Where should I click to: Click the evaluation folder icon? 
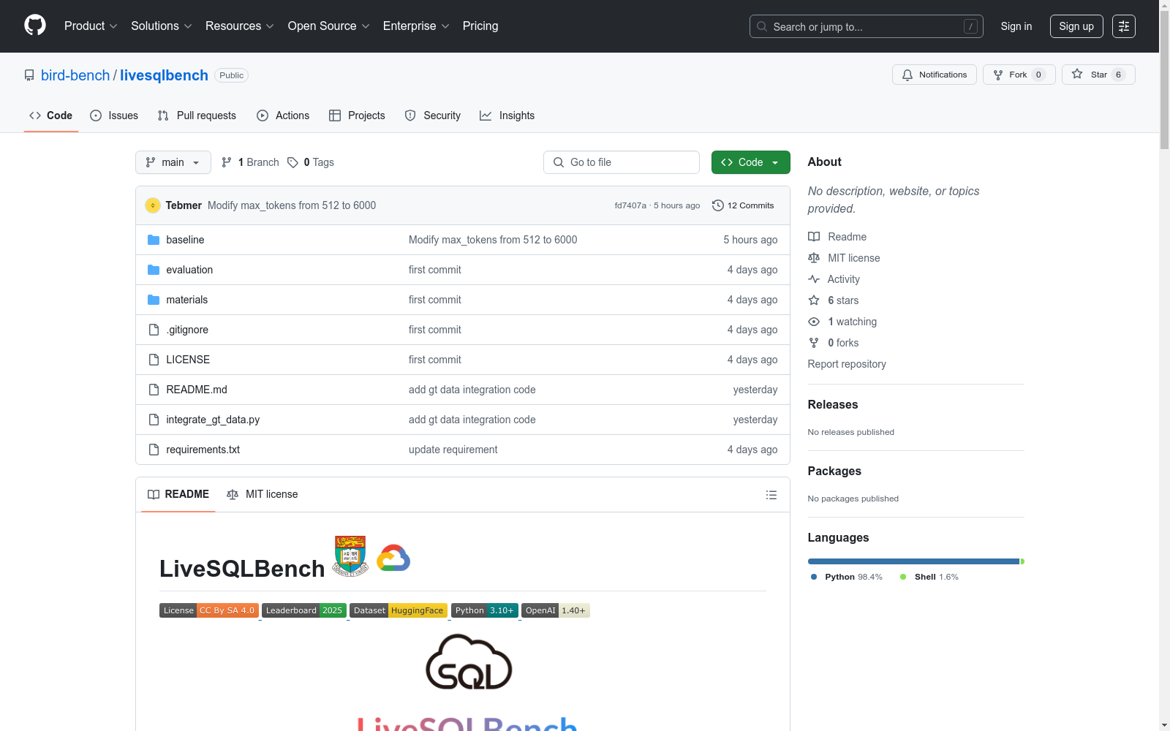(x=154, y=270)
